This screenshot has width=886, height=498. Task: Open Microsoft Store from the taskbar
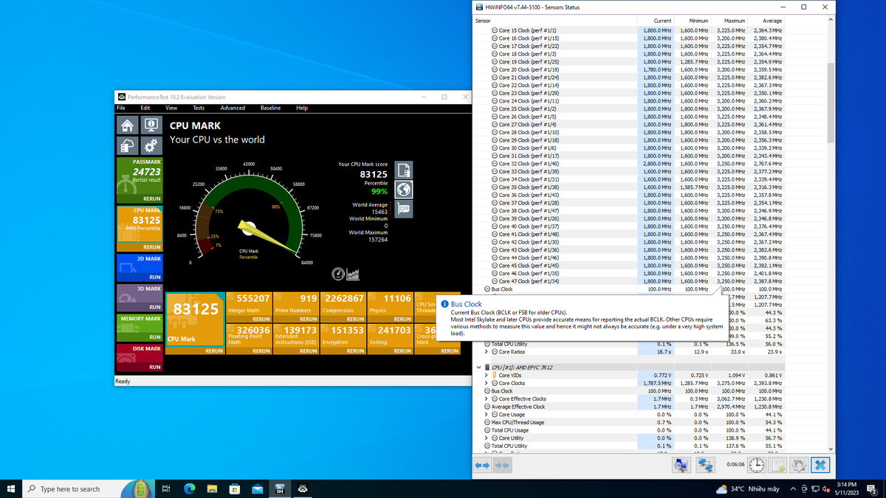tap(234, 488)
